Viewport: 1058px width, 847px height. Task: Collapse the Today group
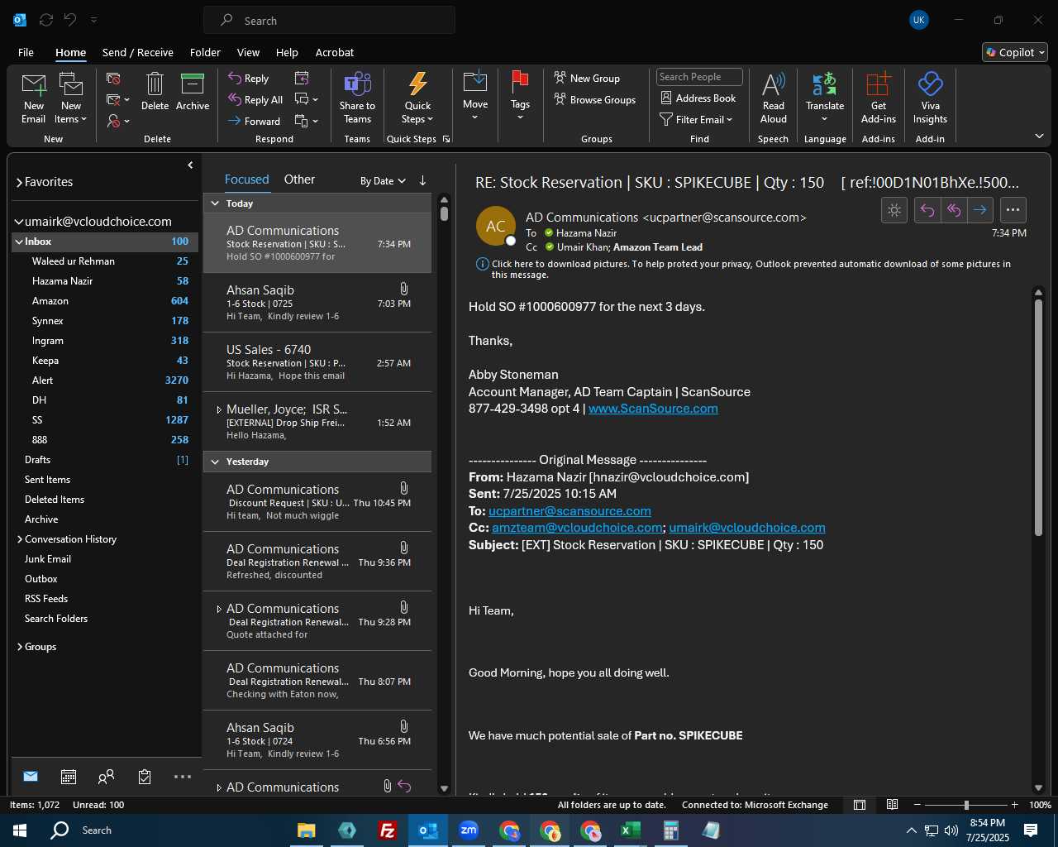click(215, 203)
